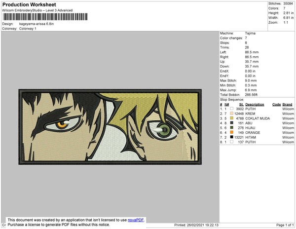Screen dimensions: 296x229
Task: Select the total bobbin value '266.56ft'
Action: (251, 95)
